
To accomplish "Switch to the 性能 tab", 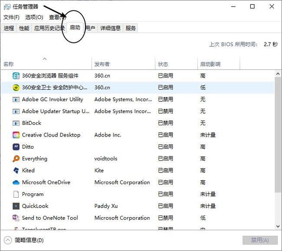I will (x=24, y=28).
